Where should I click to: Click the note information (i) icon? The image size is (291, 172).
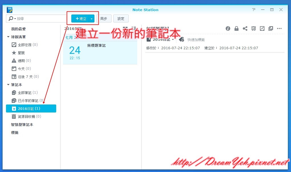click(x=228, y=28)
